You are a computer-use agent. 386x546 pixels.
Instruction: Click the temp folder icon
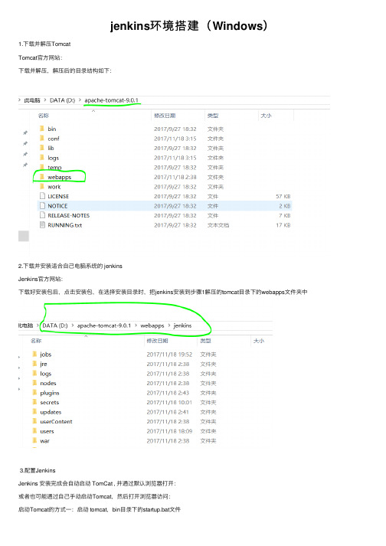pos(42,167)
